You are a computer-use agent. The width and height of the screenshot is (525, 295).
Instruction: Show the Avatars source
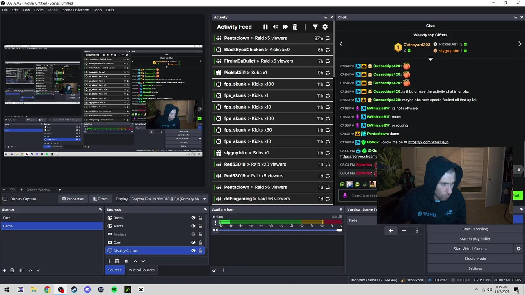coord(193,234)
